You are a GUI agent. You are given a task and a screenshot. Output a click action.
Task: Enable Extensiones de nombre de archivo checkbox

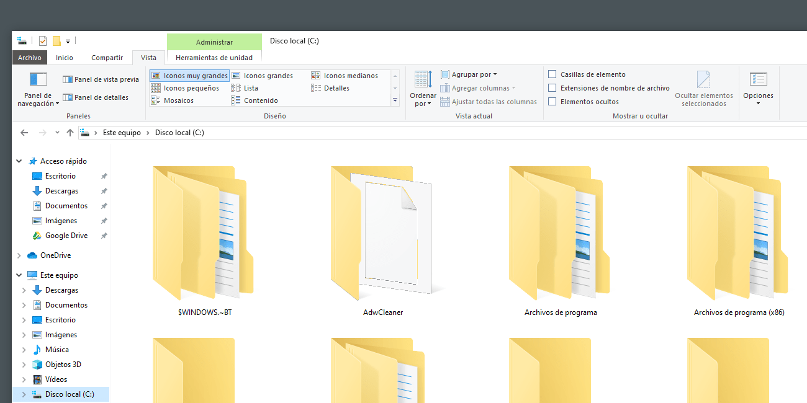[552, 88]
